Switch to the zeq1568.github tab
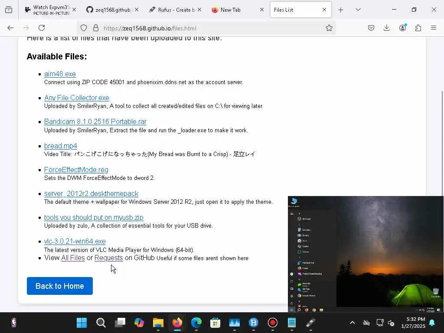This screenshot has width=444, height=333. [113, 10]
